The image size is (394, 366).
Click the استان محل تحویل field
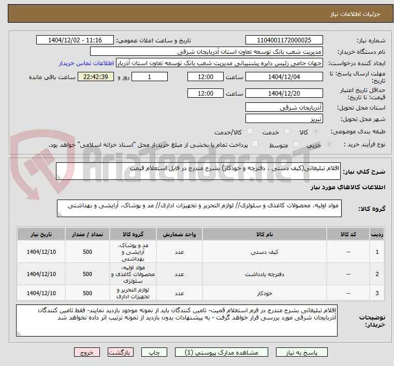(284, 108)
